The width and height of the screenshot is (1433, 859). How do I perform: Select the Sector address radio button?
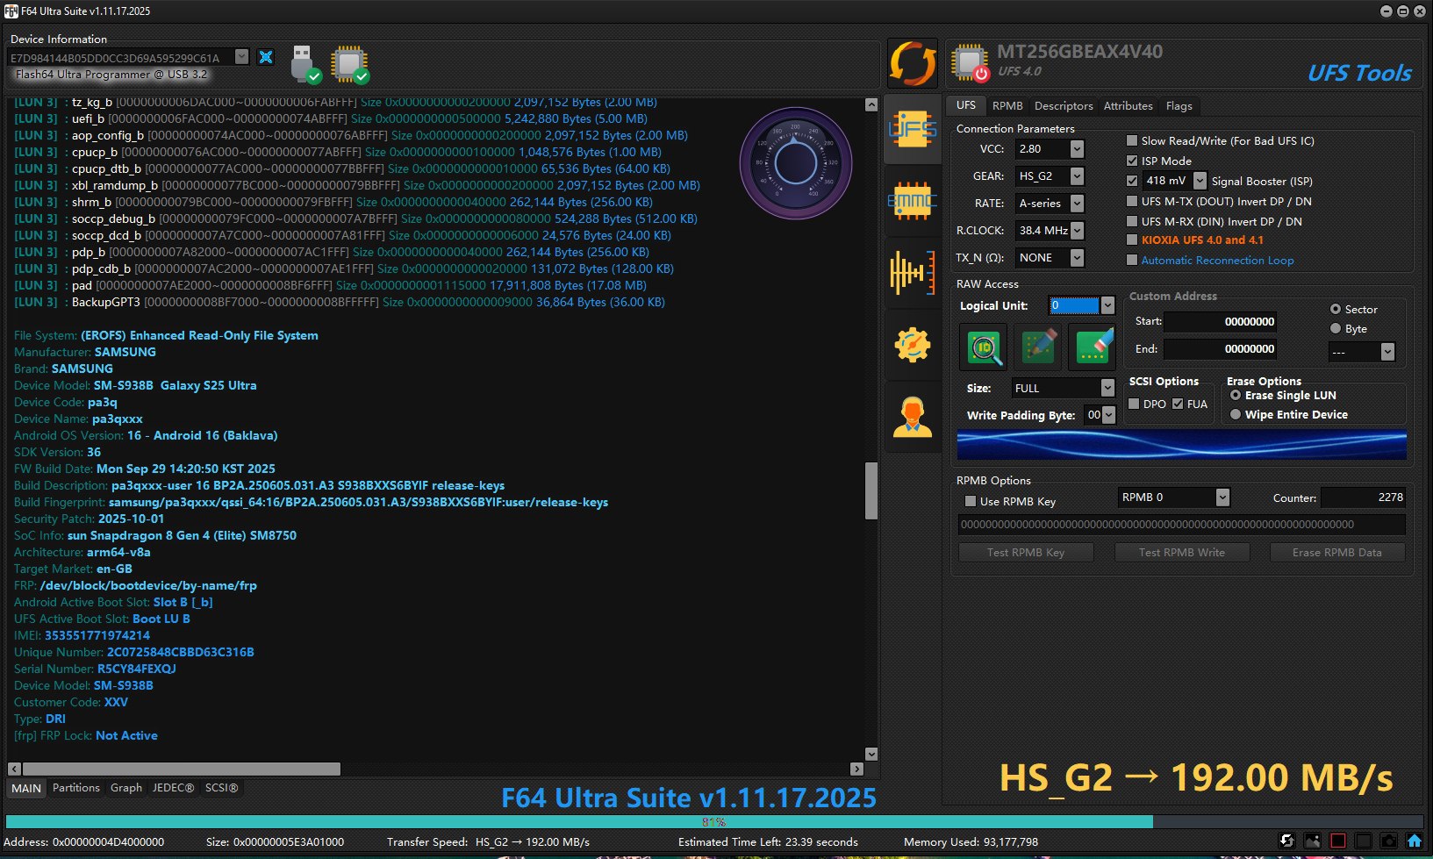coord(1336,309)
